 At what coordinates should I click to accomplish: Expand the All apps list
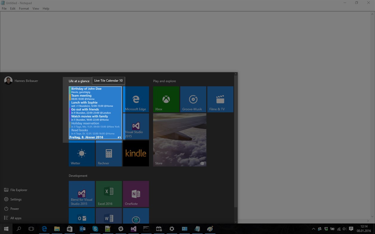click(13, 218)
